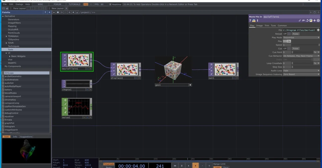322x168 pixels.
Task: Collapse the Derivative palette tree
Action: tap(3, 16)
